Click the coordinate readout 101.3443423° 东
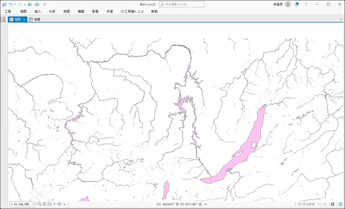The height and width of the screenshot is (209, 345). click(x=167, y=204)
